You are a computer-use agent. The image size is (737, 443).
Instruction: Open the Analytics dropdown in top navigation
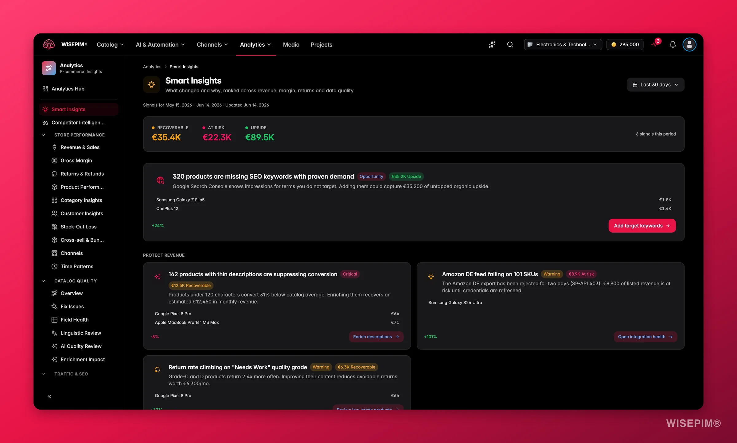[255, 45]
